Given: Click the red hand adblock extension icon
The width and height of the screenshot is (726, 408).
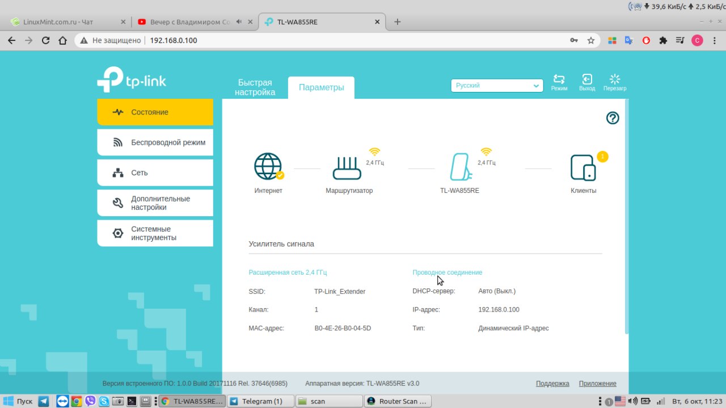Looking at the screenshot, I should click(646, 40).
